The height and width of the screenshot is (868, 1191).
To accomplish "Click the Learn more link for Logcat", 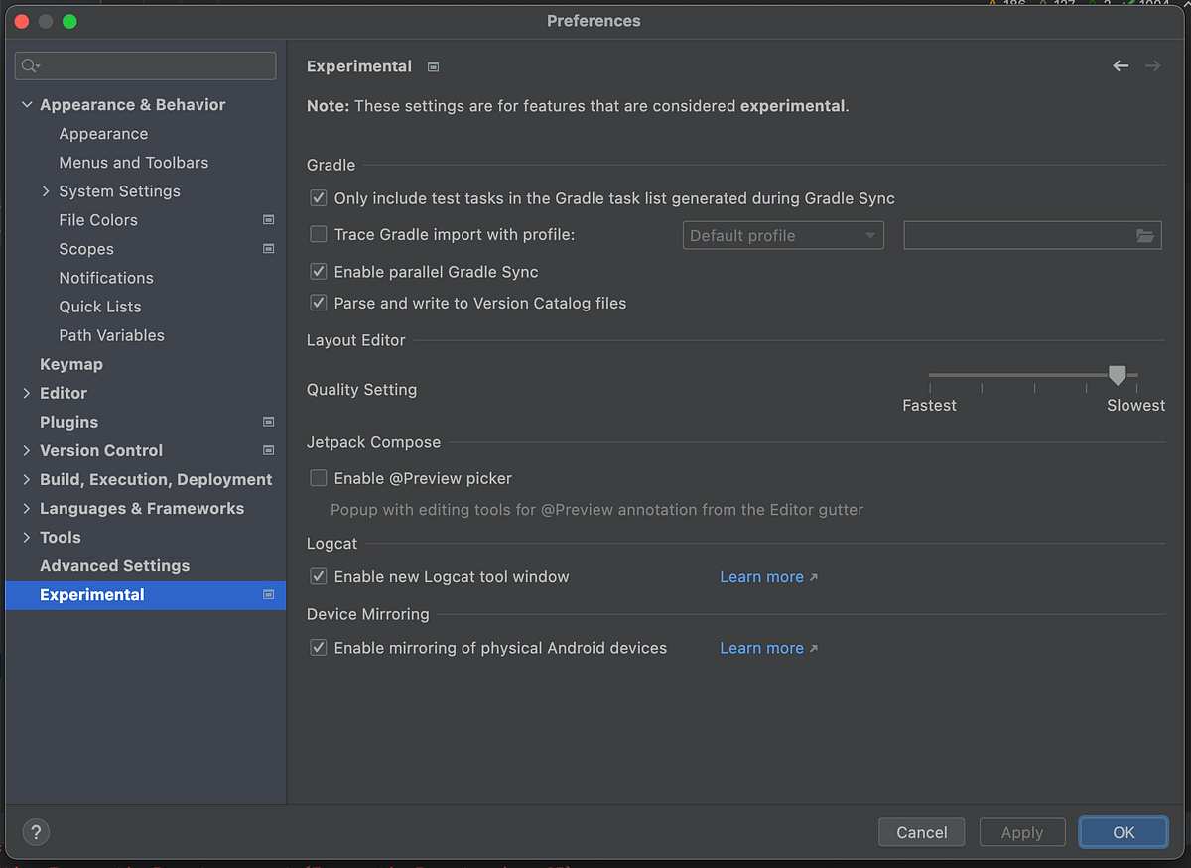I will (x=761, y=576).
